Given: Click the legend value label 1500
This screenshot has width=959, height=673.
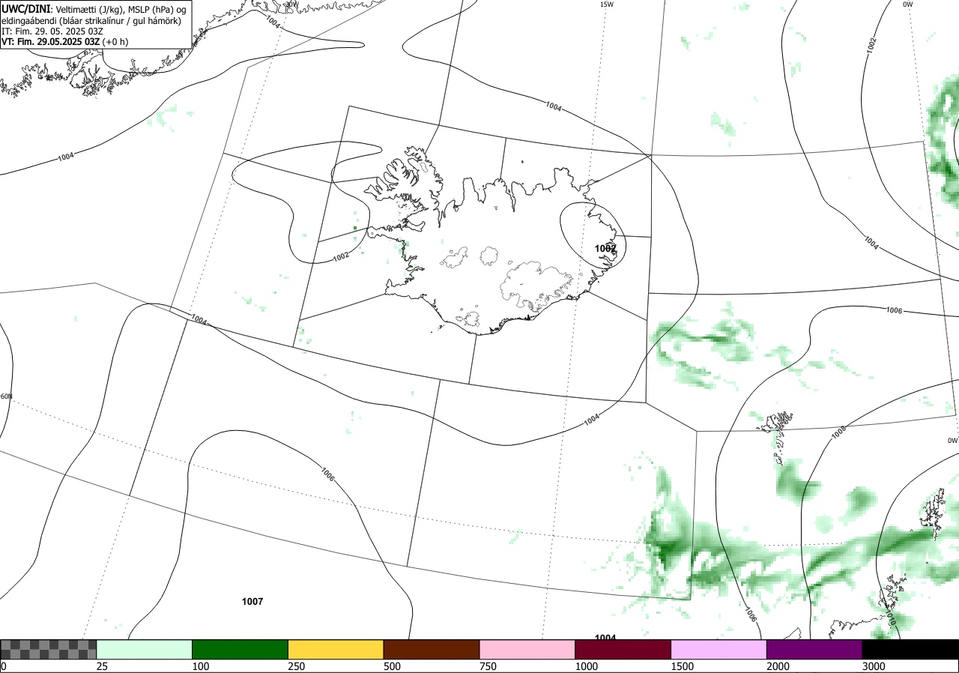Looking at the screenshot, I should pyautogui.click(x=683, y=666).
